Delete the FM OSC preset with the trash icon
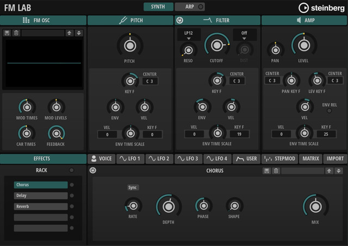This screenshot has height=246, width=348. [16, 33]
